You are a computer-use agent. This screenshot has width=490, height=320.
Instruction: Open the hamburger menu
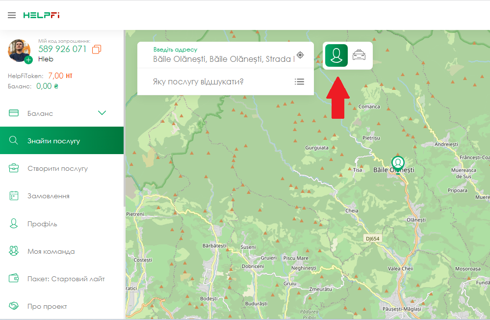point(12,15)
